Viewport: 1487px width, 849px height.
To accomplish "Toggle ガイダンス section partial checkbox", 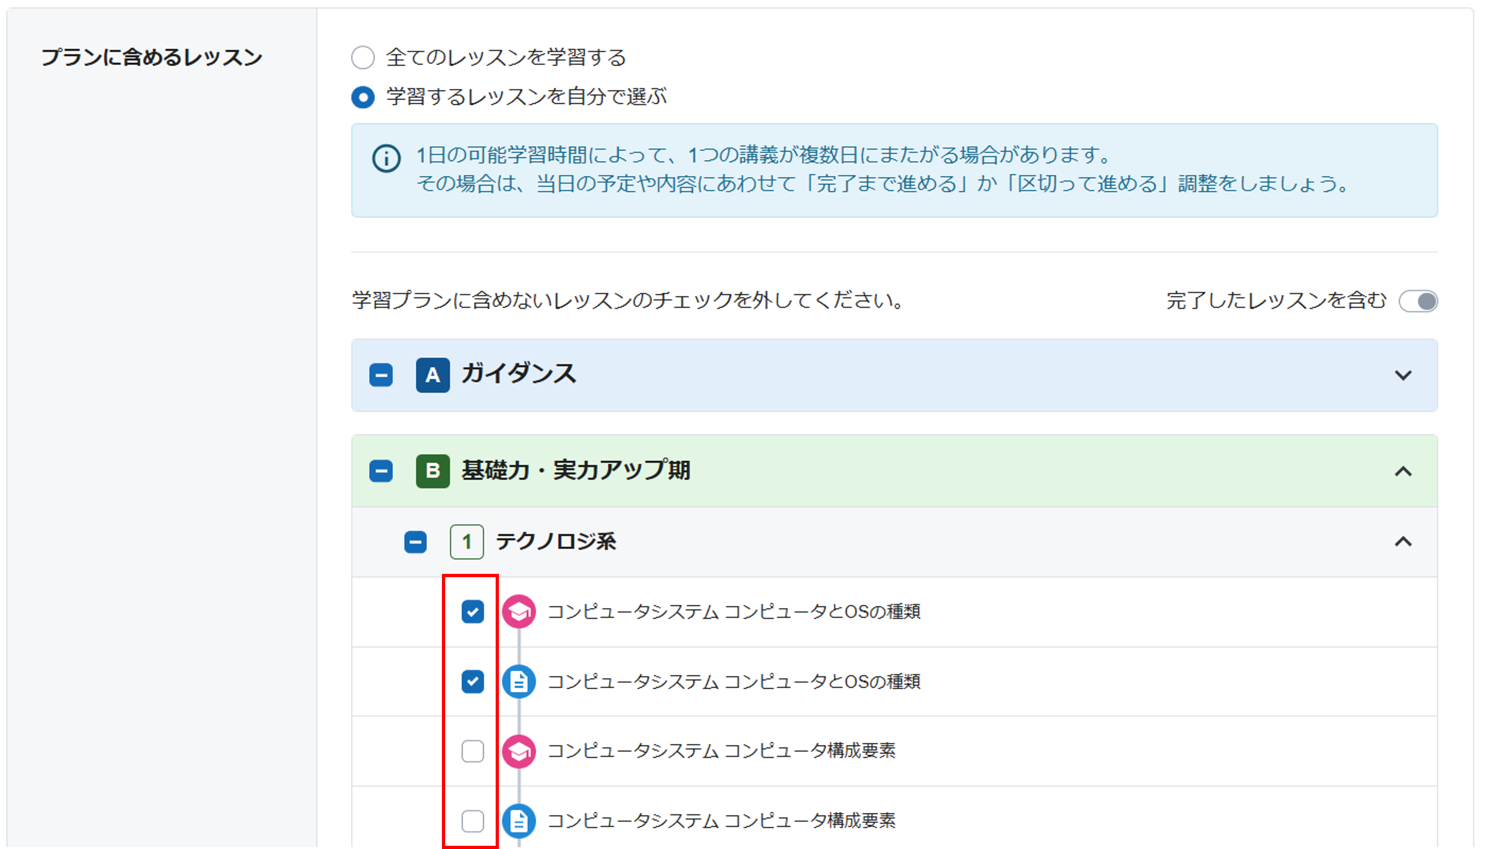I will (x=381, y=375).
